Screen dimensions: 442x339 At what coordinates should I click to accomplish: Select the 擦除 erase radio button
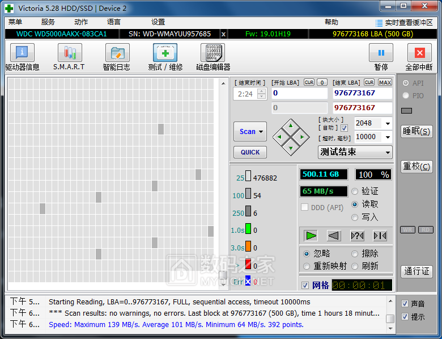355,254
